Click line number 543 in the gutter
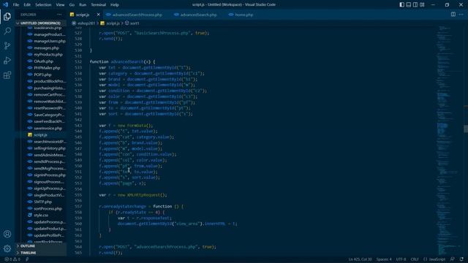Viewport: 468px width, 263px height. click(78, 126)
